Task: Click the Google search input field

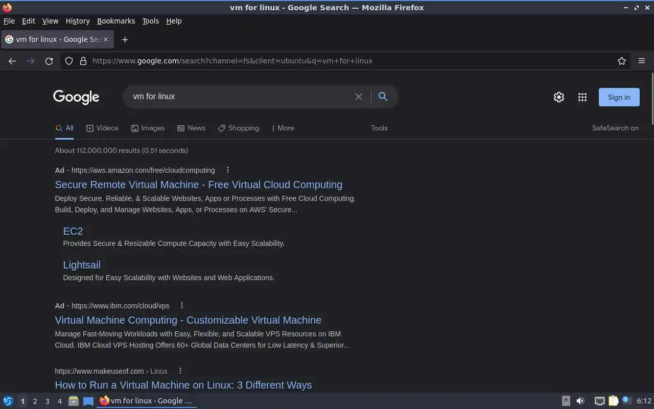Action: pyautogui.click(x=240, y=97)
